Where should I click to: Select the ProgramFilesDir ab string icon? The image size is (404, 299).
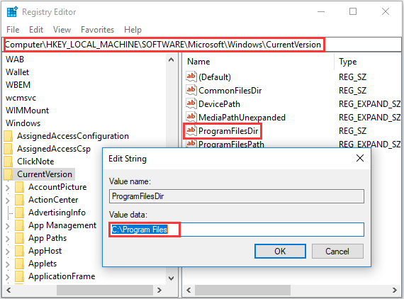(x=191, y=130)
